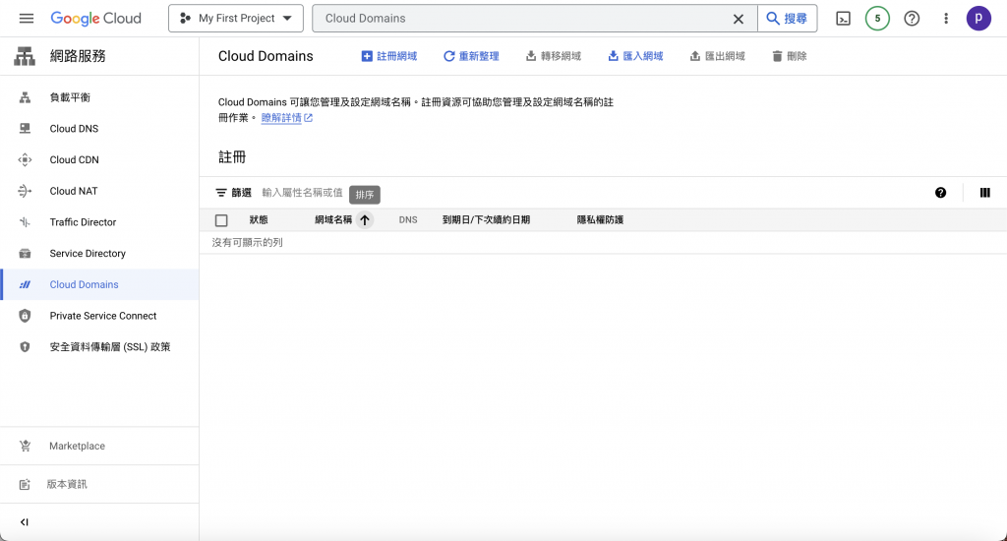Screen dimensions: 1007x541
Task: Click the Private Service Connect shield icon
Action: (x=25, y=316)
